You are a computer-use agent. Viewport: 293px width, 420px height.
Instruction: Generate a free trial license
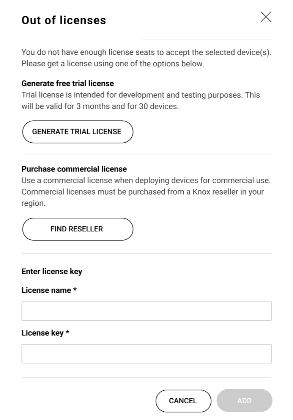[x=77, y=132]
